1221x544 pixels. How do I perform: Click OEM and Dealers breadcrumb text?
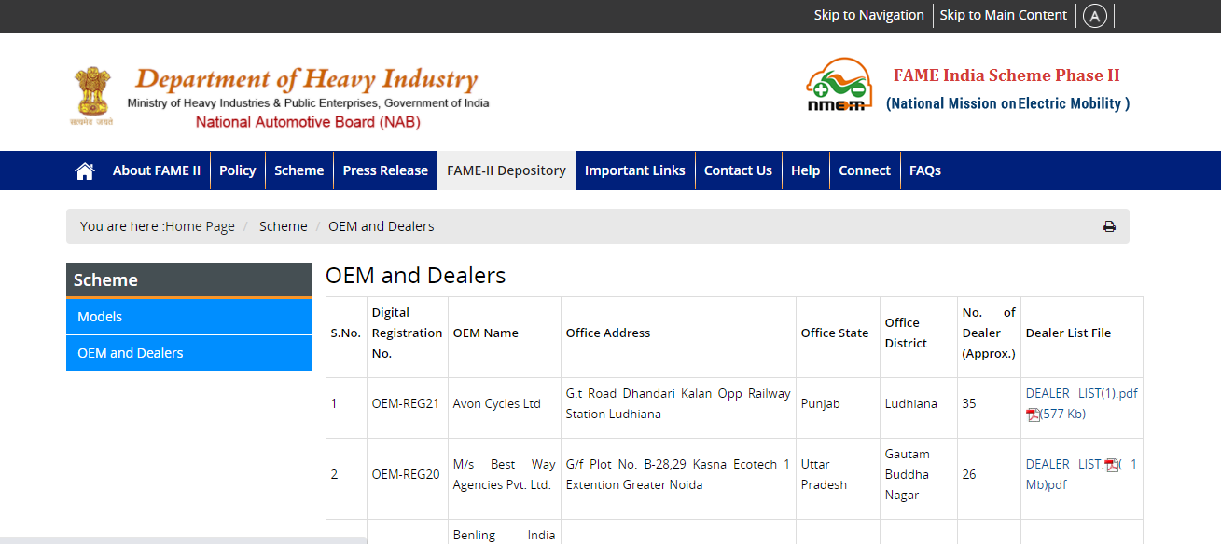[382, 226]
